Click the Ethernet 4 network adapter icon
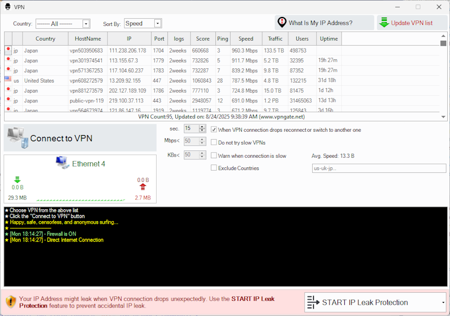This screenshot has width=450, height=316. tap(62, 163)
